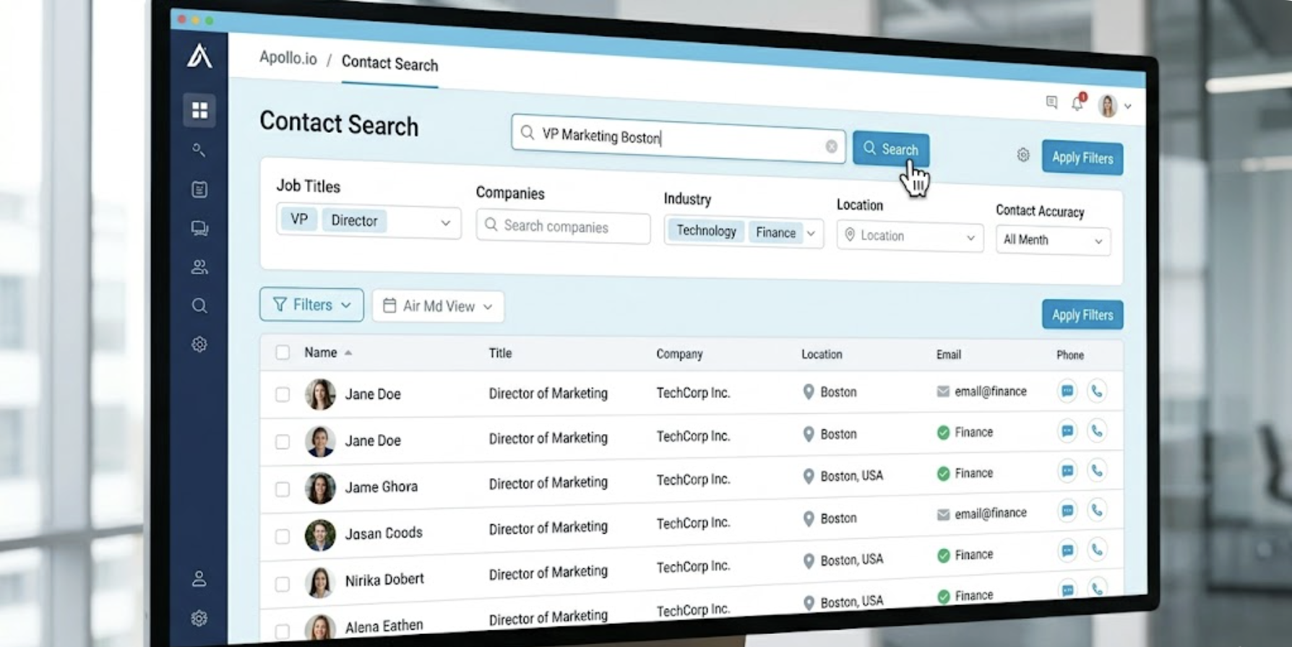The height and width of the screenshot is (647, 1292).
Task: Select the key icon in the sidebar
Action: [x=199, y=150]
